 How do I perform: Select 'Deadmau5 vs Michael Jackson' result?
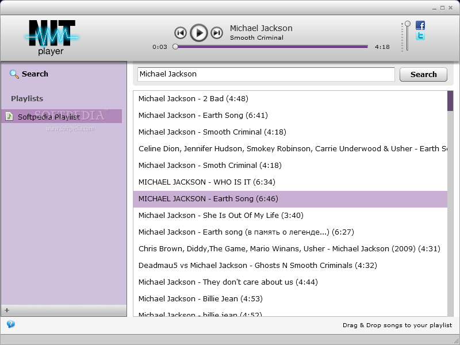point(290,266)
